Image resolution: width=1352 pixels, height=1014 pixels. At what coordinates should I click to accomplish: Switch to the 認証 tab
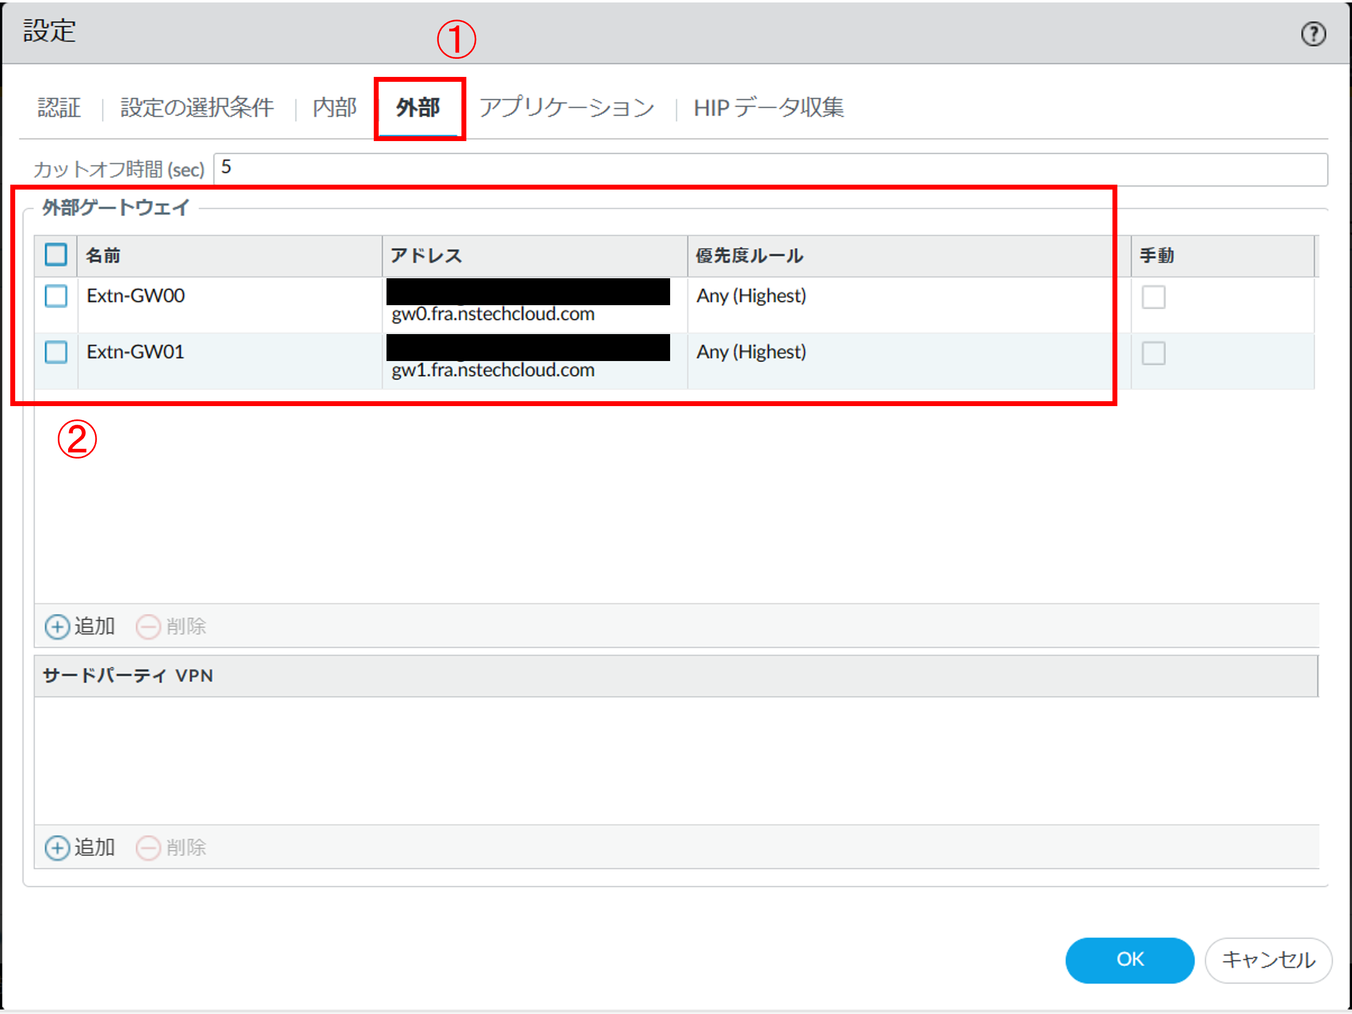point(59,108)
